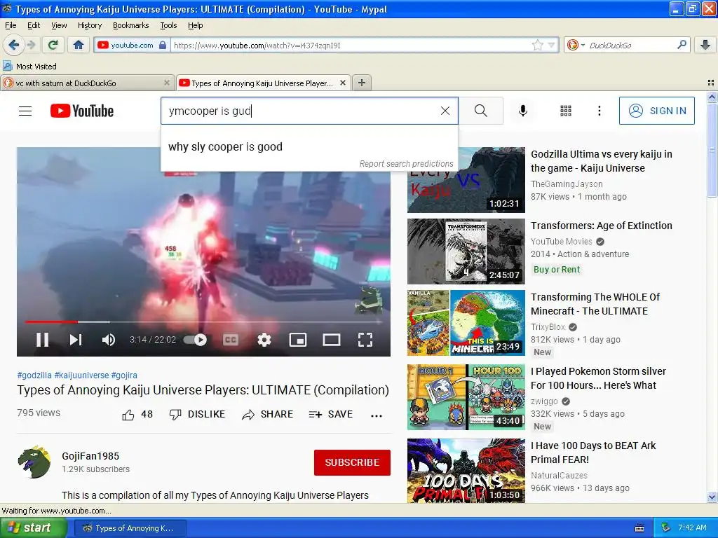
Task: Open 'I Played Pokemon Storm silver' video
Action: point(598,378)
